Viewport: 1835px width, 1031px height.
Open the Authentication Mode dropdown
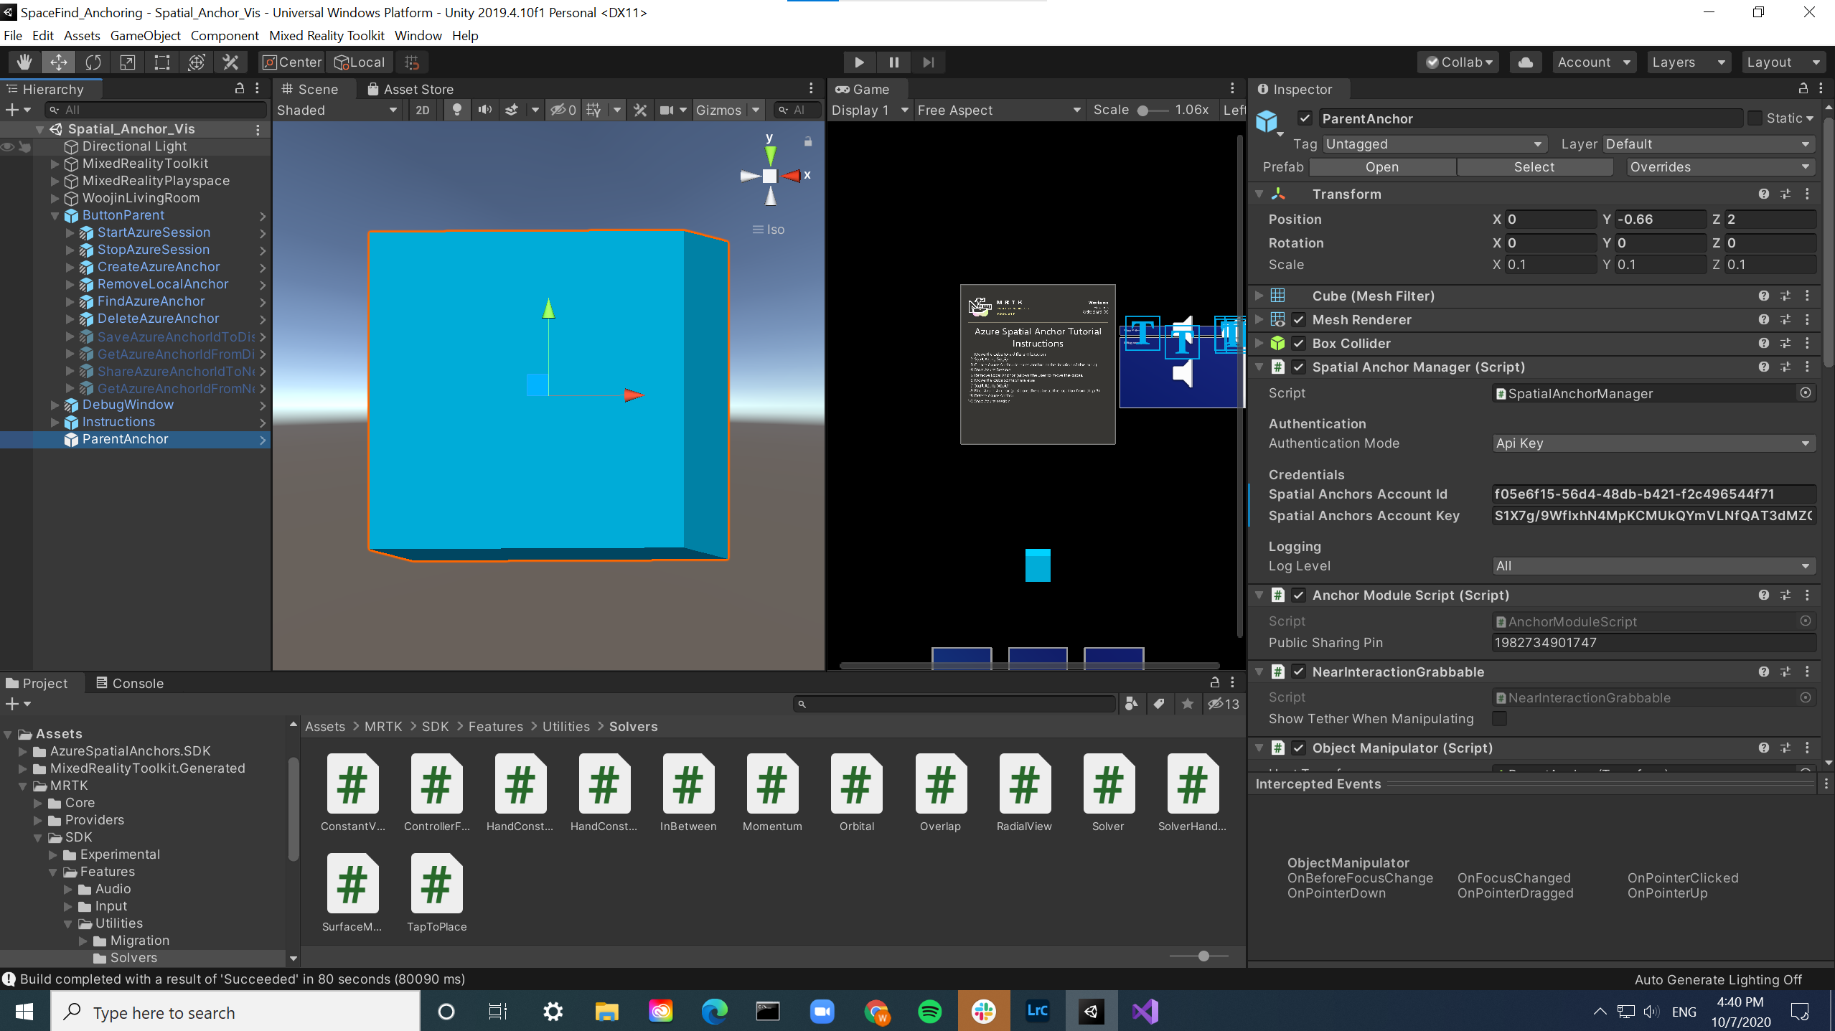click(1652, 443)
